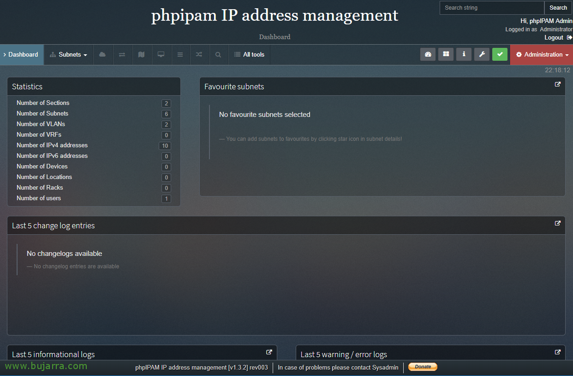Go to the Dashboard tab
This screenshot has height=376, width=573.
[x=22, y=55]
